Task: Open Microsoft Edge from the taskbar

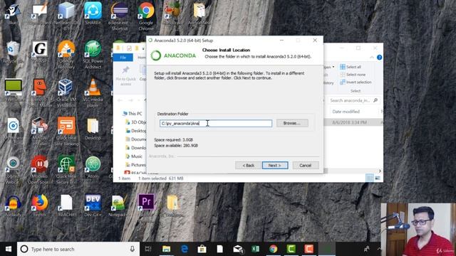Action: [x=184, y=249]
